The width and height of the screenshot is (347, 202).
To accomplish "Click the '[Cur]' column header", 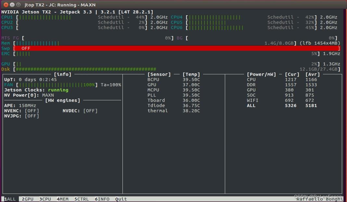I will 292,74.
